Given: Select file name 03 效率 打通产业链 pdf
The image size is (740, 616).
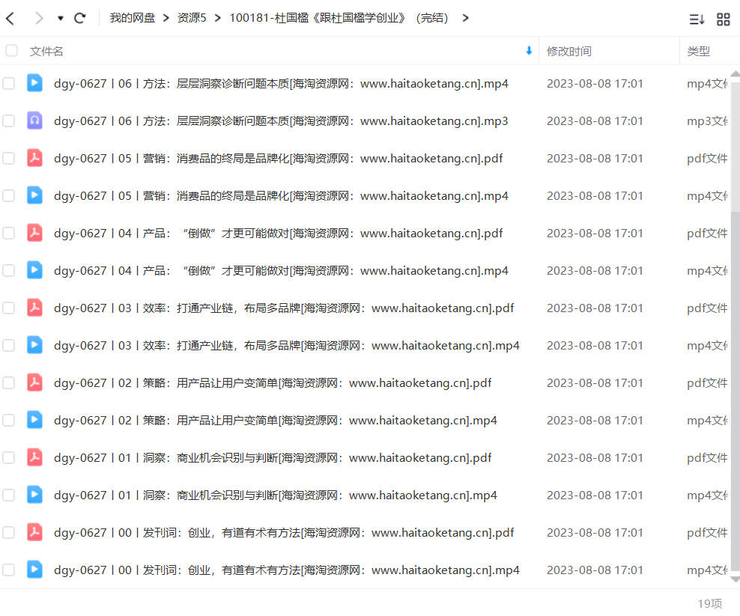Looking at the screenshot, I should 284,308.
